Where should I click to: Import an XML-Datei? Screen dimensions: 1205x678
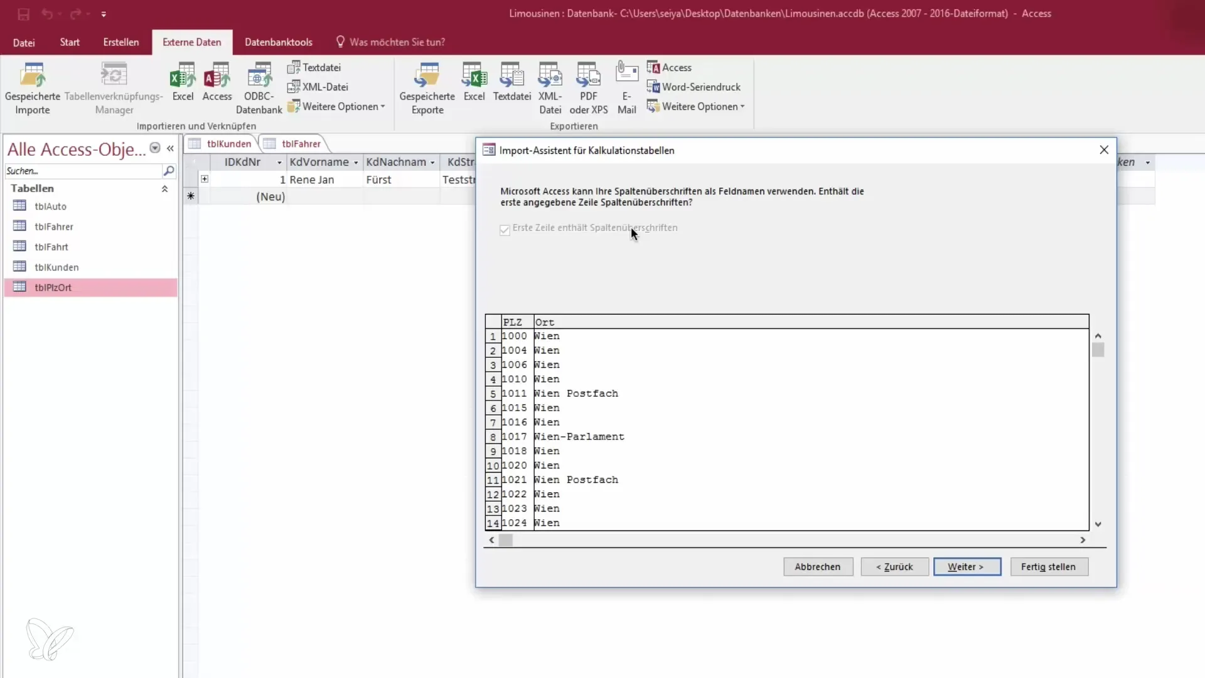tap(318, 87)
